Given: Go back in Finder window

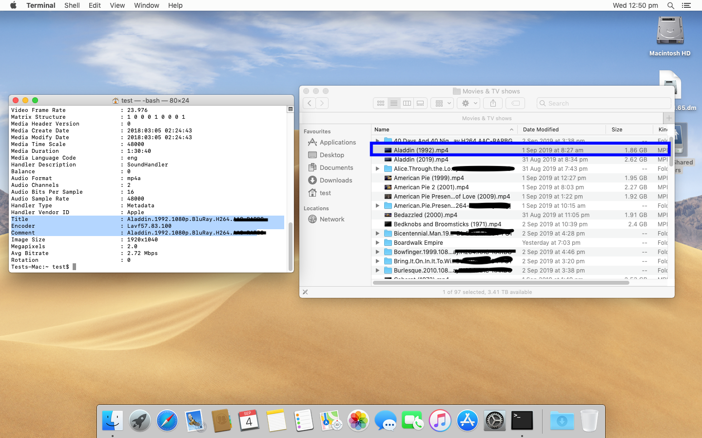Looking at the screenshot, I should coord(310,103).
